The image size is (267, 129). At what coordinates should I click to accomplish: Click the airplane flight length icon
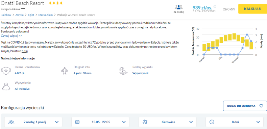[65, 71]
